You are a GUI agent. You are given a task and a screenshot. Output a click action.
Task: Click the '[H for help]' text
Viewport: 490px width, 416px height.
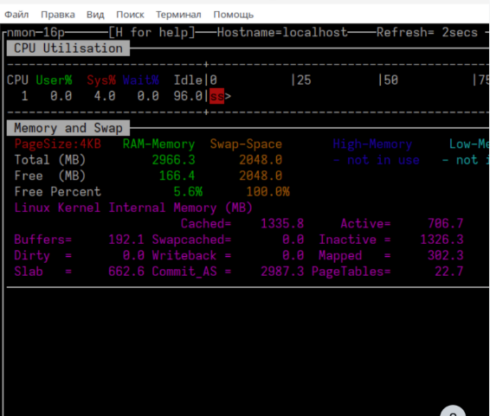152,33
